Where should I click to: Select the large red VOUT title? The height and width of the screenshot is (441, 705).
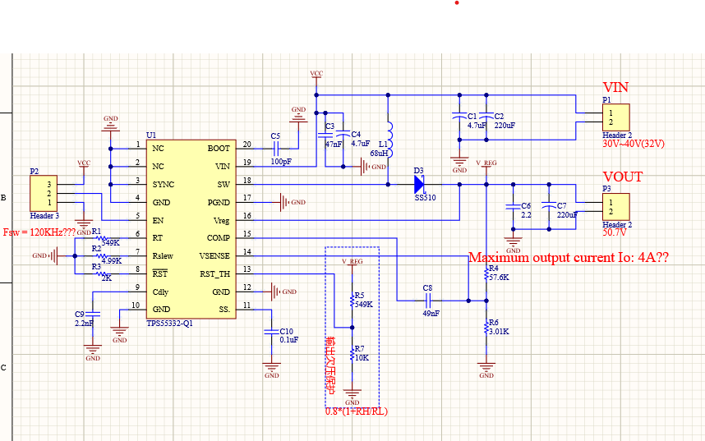pyautogui.click(x=623, y=177)
